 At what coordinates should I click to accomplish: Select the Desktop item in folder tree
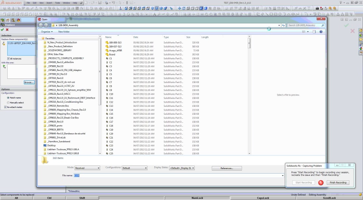click(51, 146)
